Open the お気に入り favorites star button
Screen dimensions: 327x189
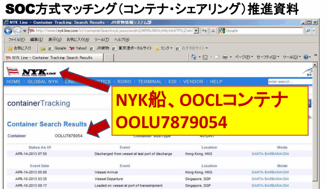coord(19,48)
